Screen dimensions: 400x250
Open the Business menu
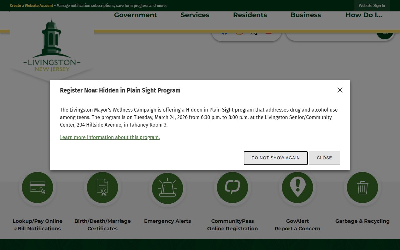pyautogui.click(x=306, y=15)
